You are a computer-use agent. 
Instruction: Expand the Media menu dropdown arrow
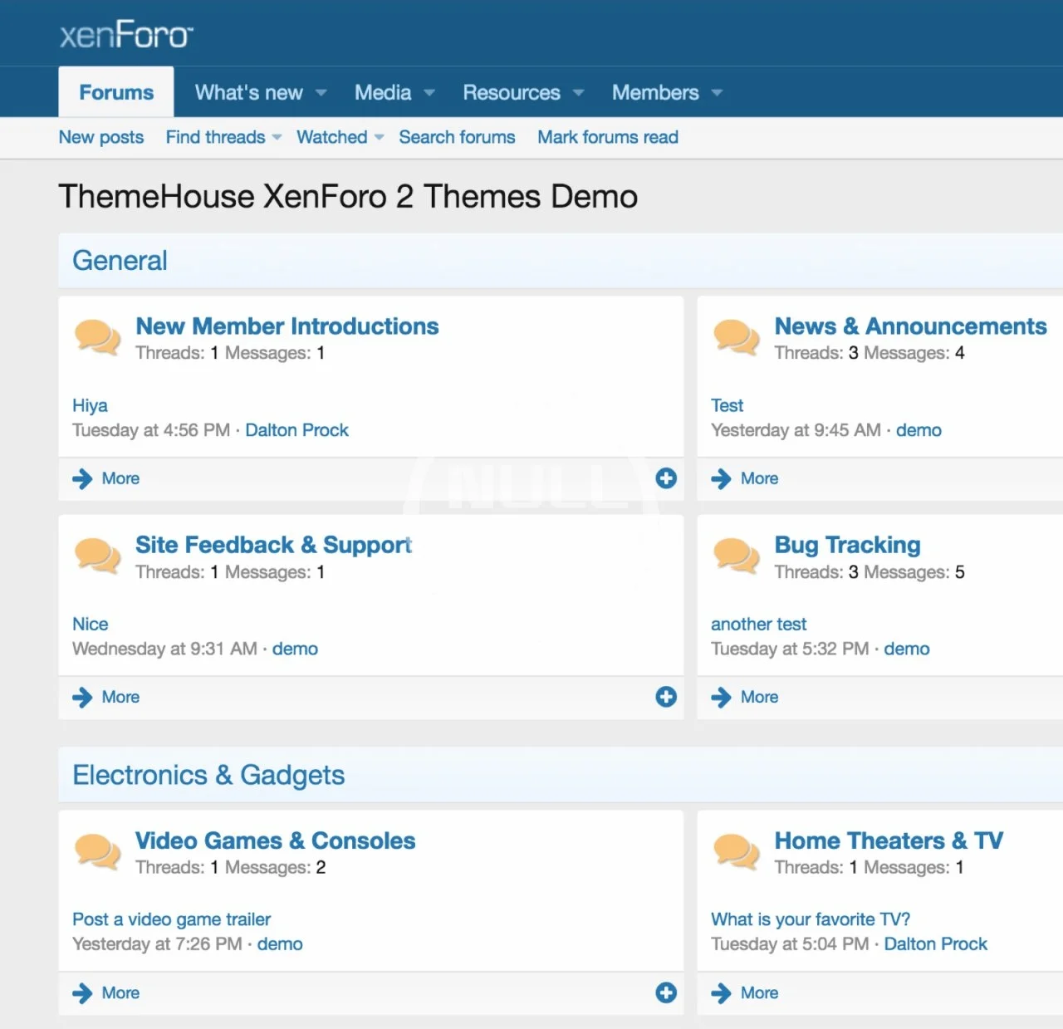pos(429,93)
